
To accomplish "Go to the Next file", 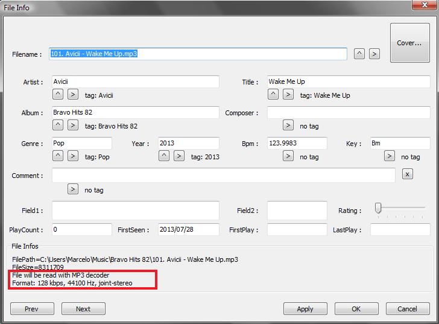I will [x=83, y=309].
